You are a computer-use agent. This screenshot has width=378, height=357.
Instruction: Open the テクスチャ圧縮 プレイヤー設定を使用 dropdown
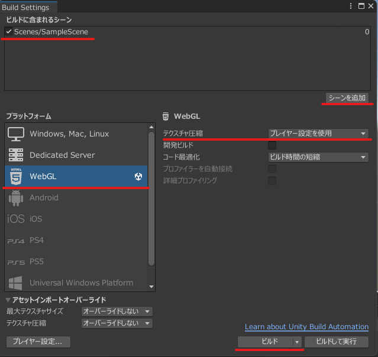(318, 134)
